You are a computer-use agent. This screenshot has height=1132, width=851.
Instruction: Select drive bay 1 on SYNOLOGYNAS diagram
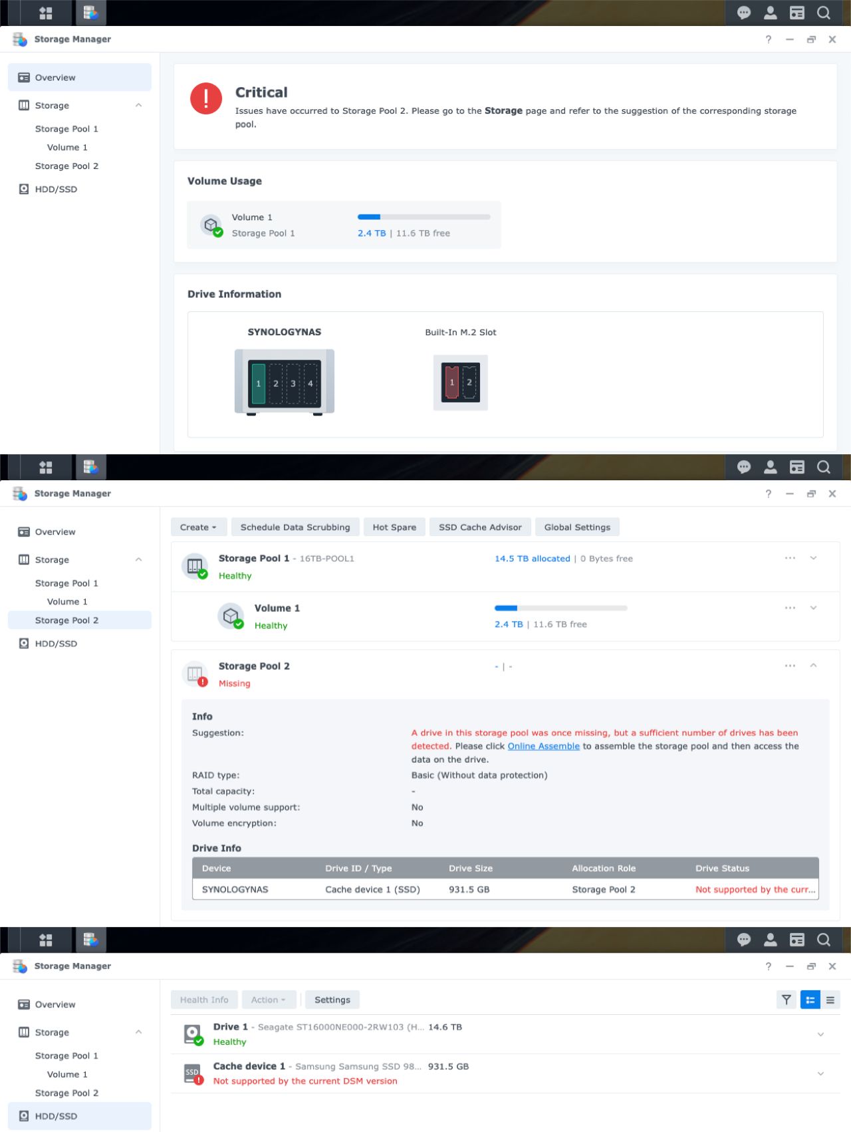(x=259, y=384)
